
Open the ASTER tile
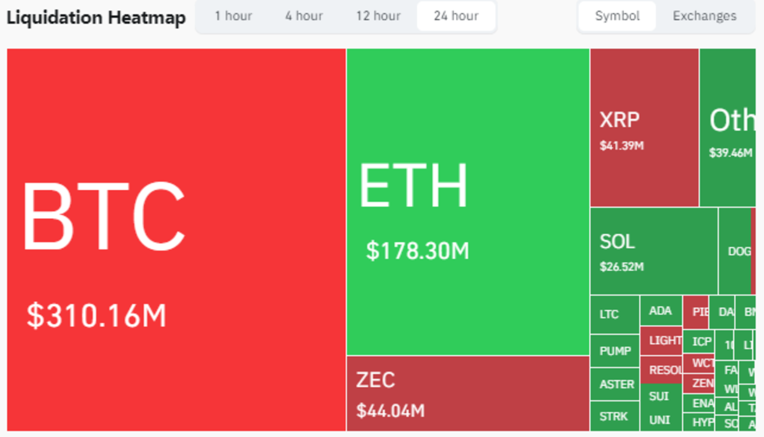(616, 384)
